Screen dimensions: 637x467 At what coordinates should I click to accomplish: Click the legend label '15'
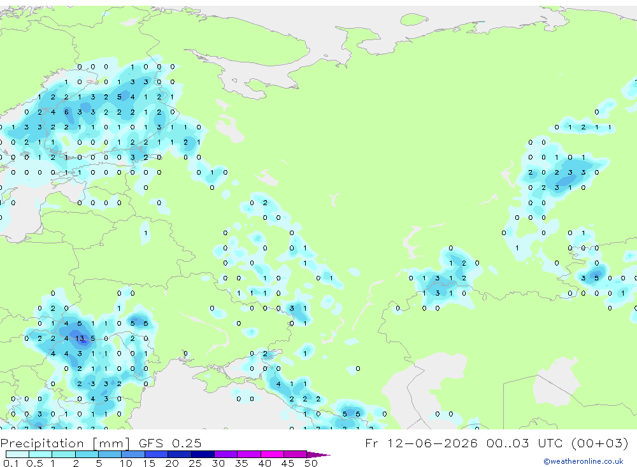(x=149, y=463)
